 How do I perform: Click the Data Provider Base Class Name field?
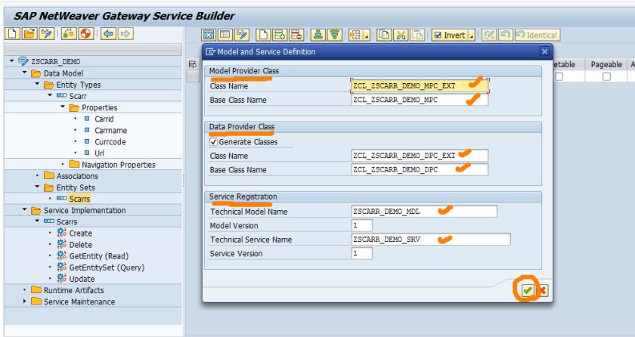pos(420,169)
